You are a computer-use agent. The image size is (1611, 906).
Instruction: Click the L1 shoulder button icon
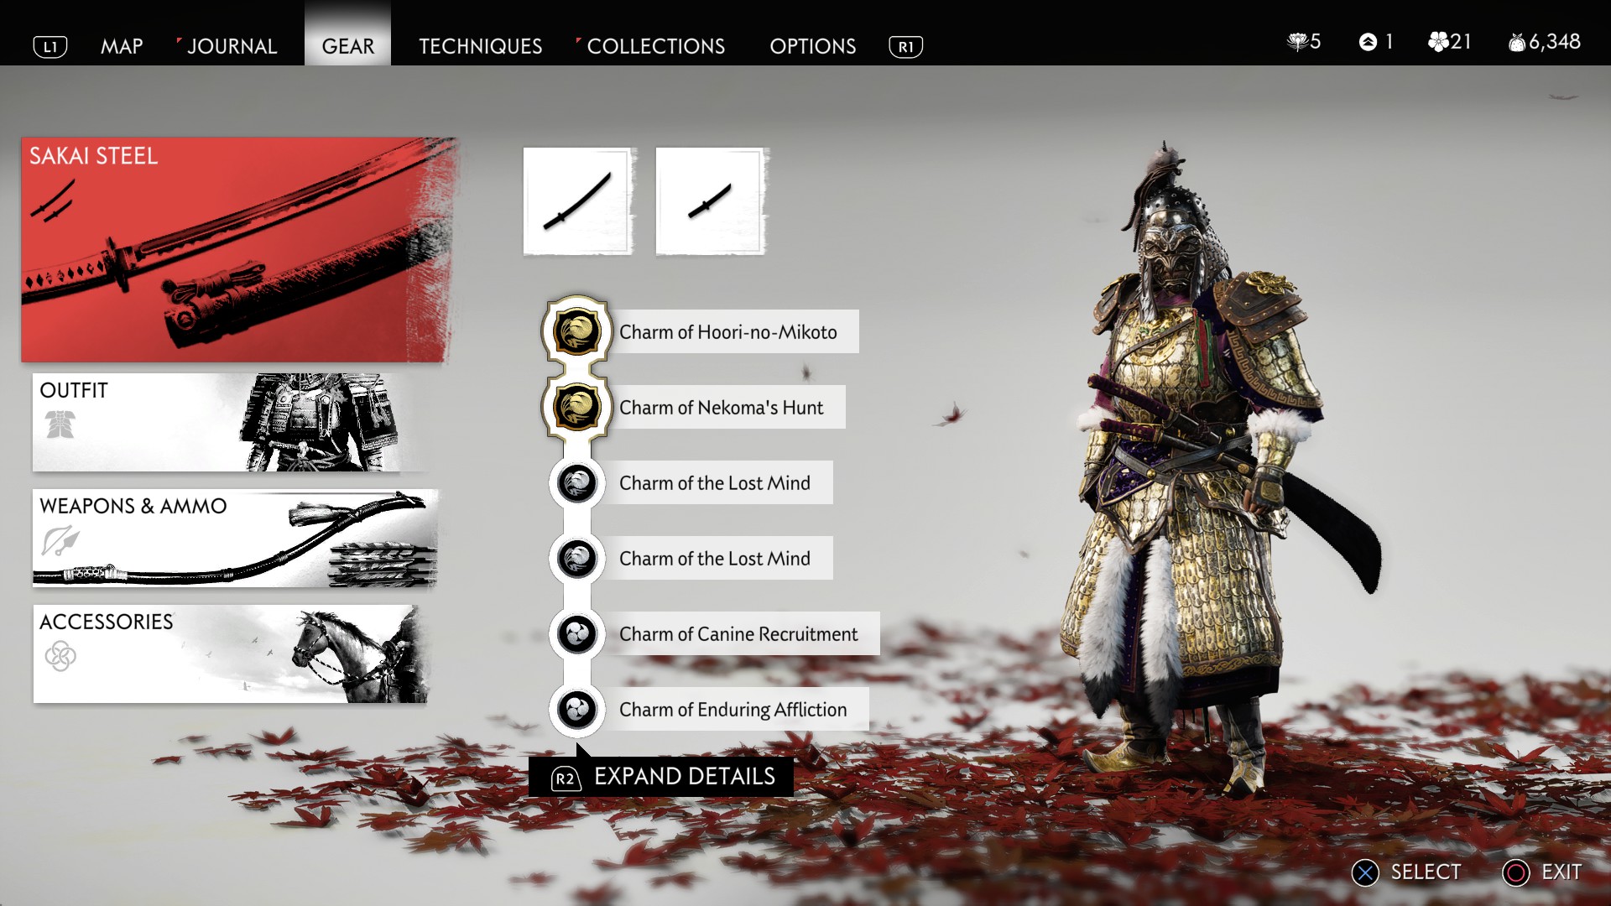point(50,47)
